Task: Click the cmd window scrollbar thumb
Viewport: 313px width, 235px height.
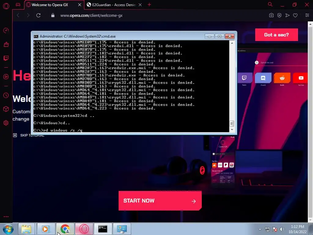Action: coord(232,124)
